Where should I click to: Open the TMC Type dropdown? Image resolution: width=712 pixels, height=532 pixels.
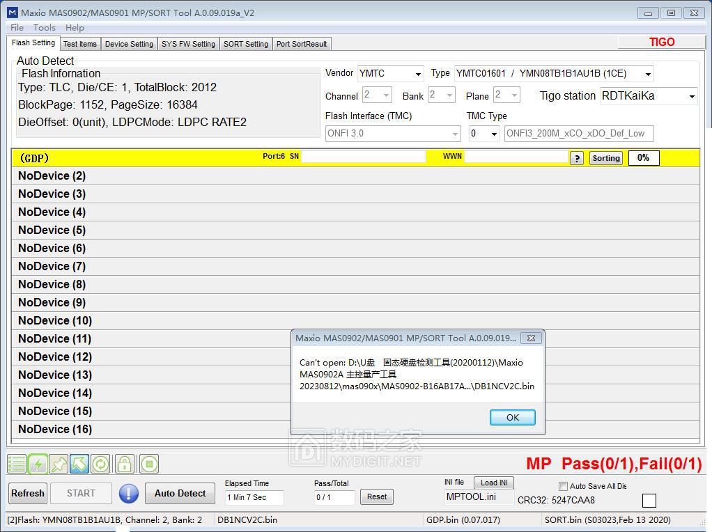coord(483,134)
